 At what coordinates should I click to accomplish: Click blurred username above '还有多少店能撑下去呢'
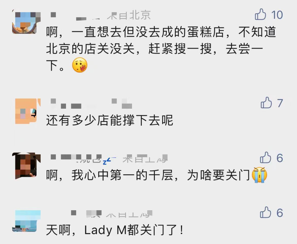tap(91, 104)
